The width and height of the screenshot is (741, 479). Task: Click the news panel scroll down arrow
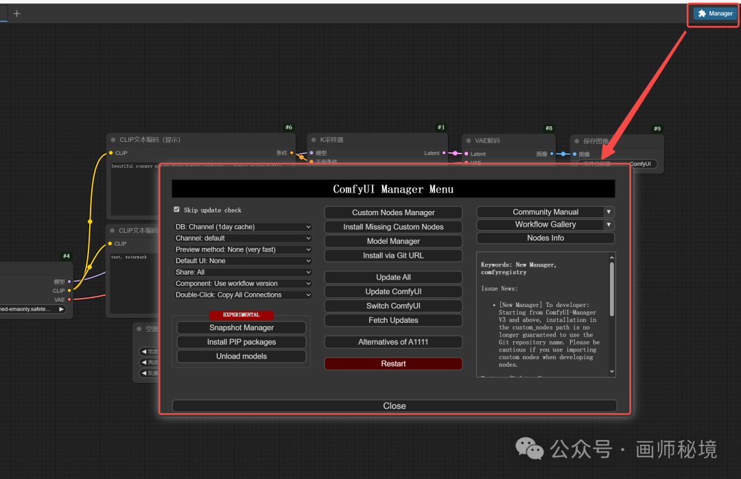[x=612, y=372]
